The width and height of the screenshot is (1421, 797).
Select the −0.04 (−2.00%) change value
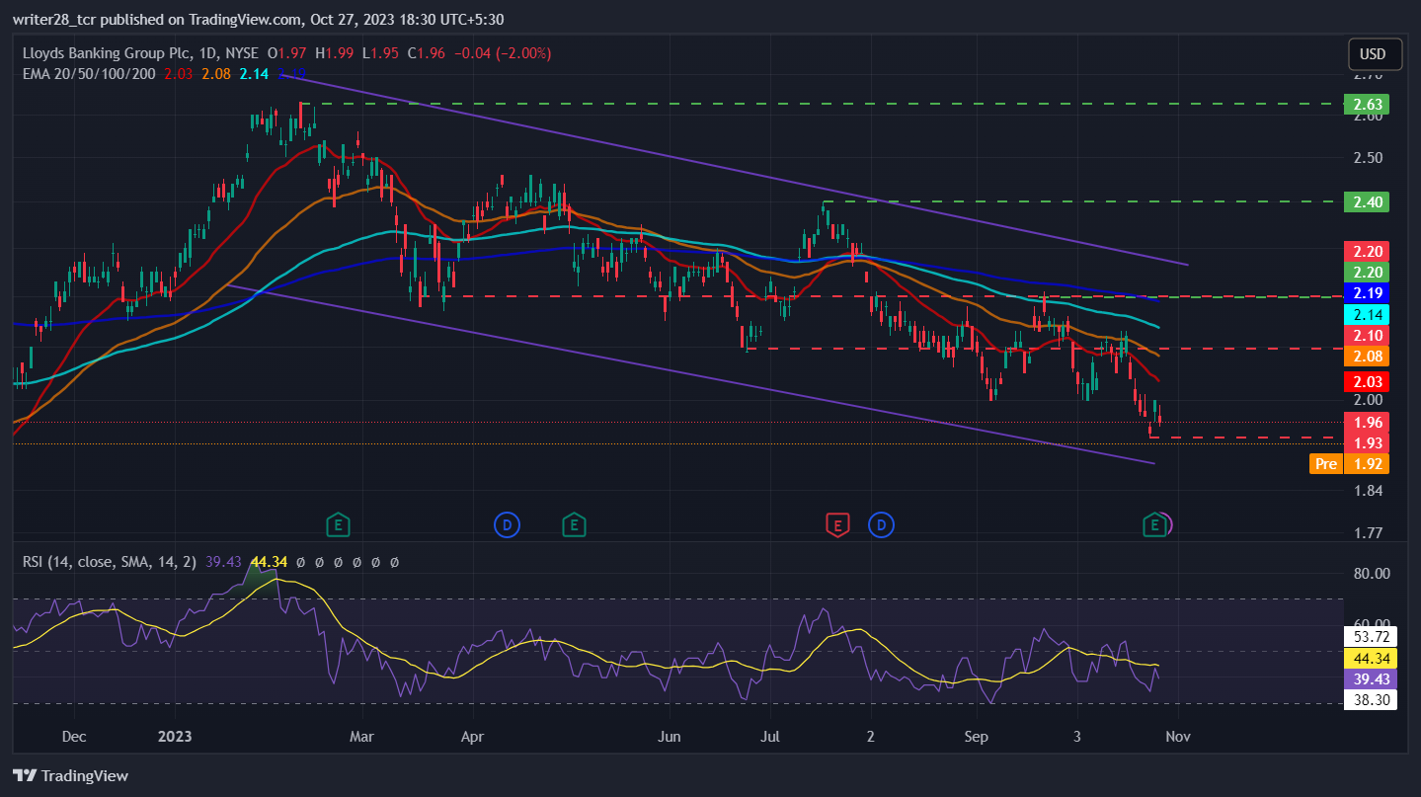coord(501,52)
